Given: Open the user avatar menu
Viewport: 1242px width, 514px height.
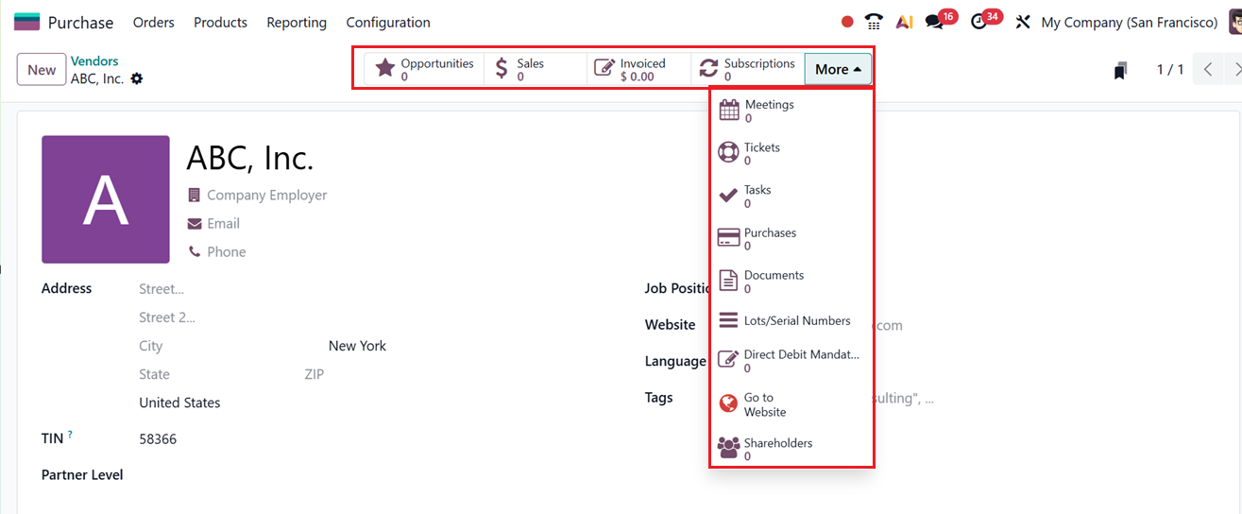Looking at the screenshot, I should tap(1234, 22).
